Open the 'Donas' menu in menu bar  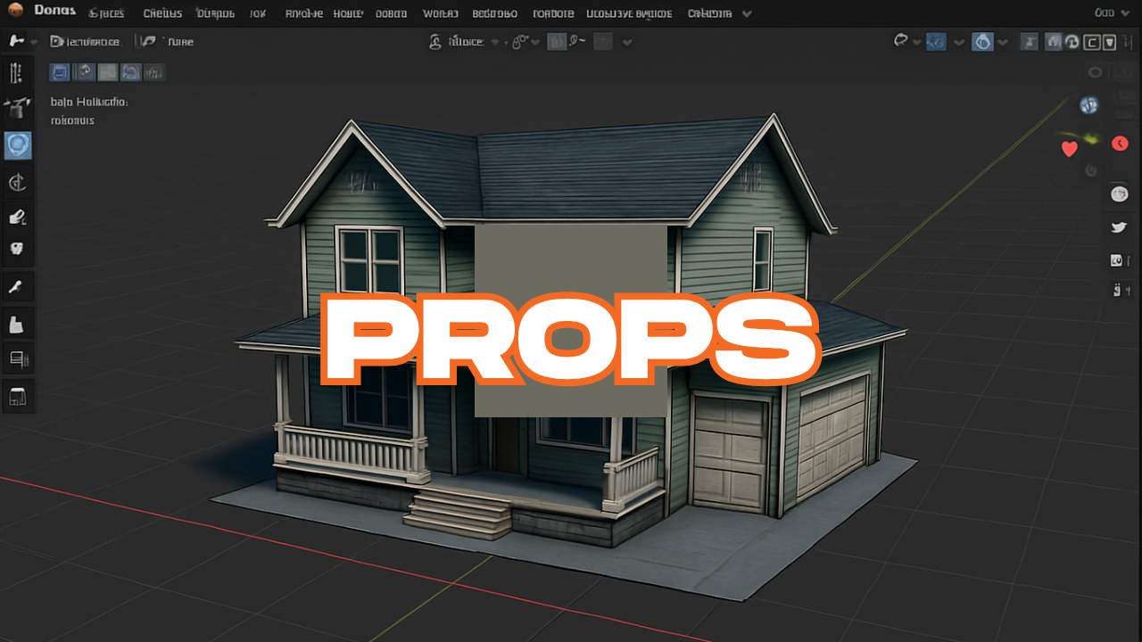click(54, 12)
